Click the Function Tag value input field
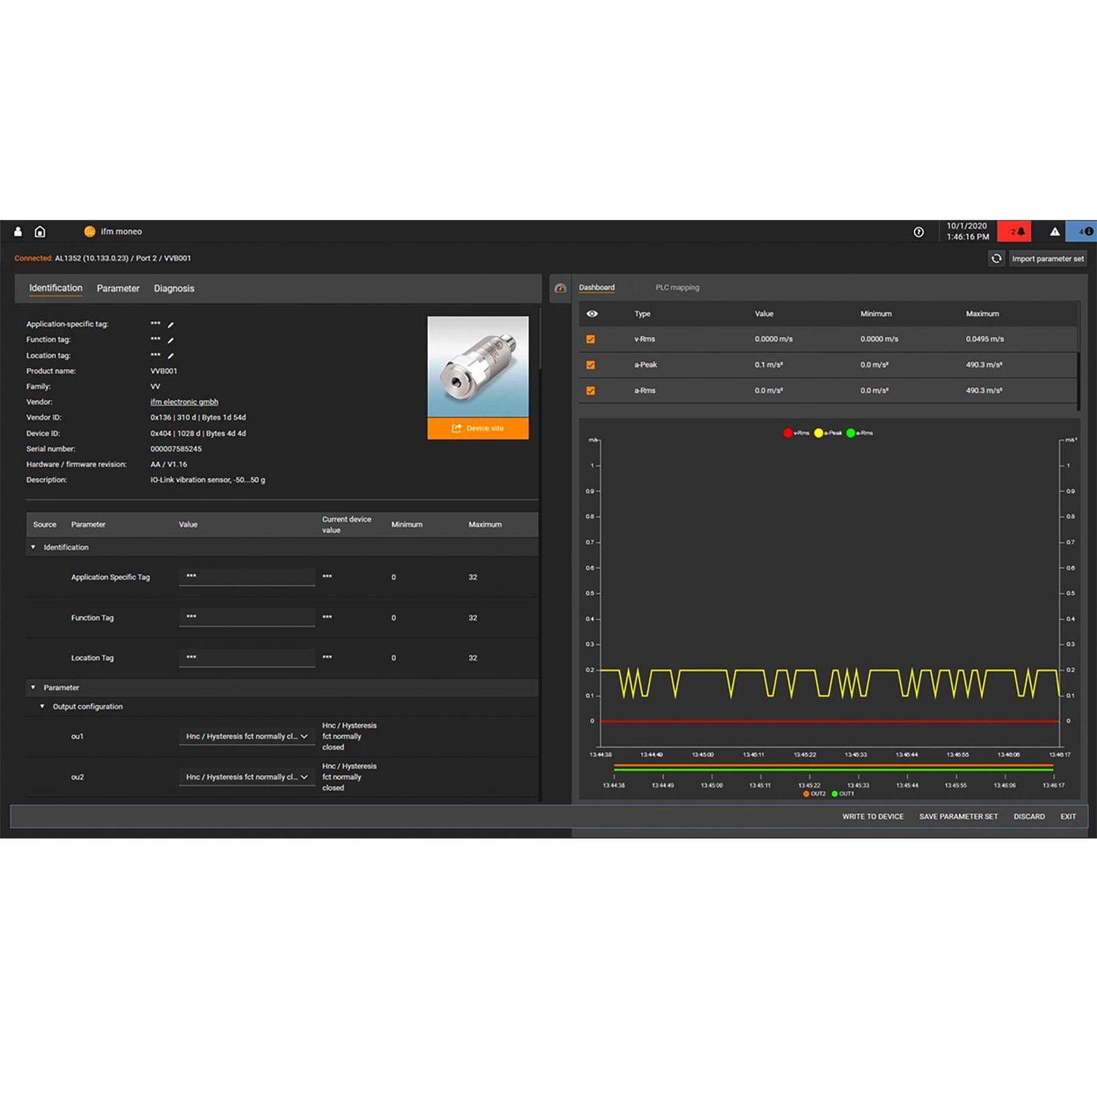1097x1097 pixels. (x=247, y=617)
